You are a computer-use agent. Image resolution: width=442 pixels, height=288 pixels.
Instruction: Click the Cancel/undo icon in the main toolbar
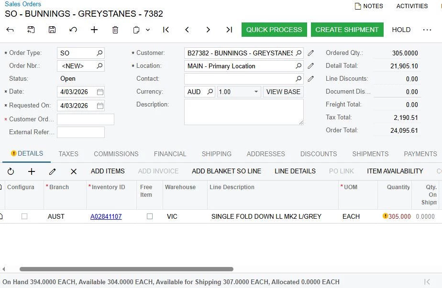(73, 30)
